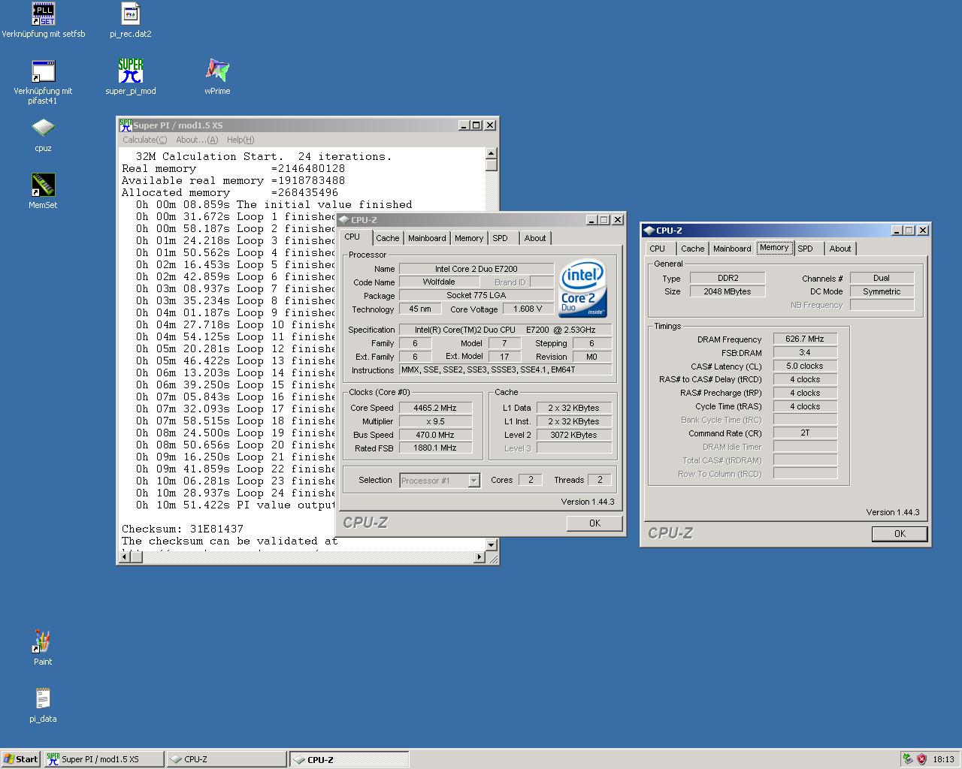Screen dimensions: 962x769
Task: Switch to CPU tab in Memory window
Action: pos(658,249)
